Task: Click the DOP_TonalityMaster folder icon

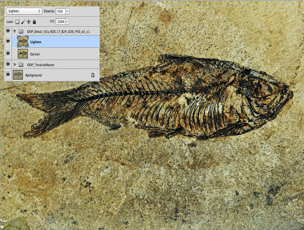Action: click(21, 65)
